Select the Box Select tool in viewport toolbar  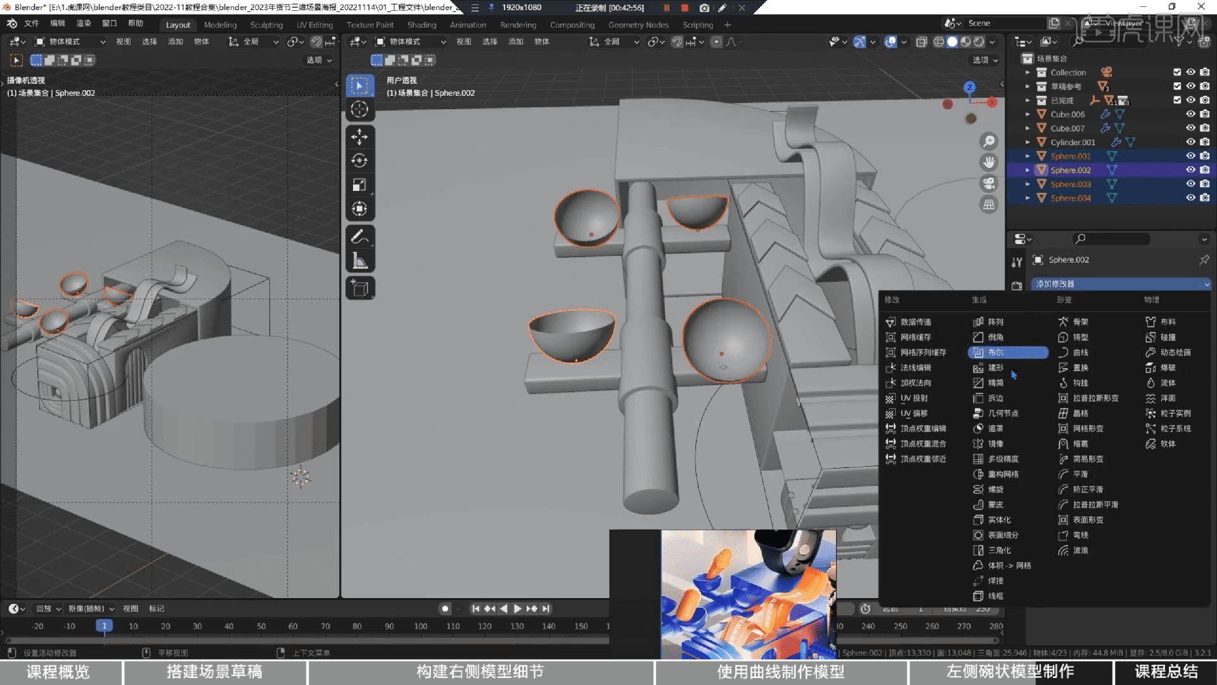pyautogui.click(x=359, y=86)
